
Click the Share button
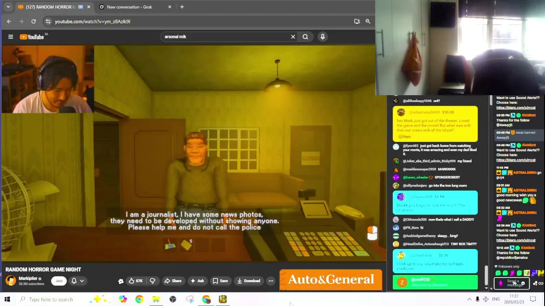pyautogui.click(x=173, y=280)
